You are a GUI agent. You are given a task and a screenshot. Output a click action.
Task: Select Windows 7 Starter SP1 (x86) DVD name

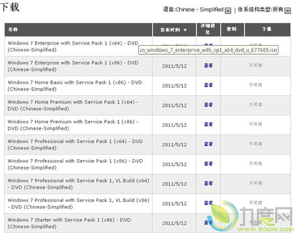click(x=69, y=223)
